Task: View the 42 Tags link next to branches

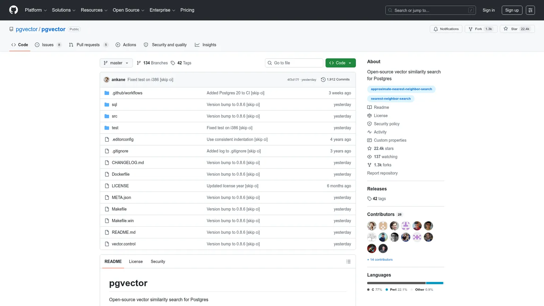Action: tap(181, 63)
